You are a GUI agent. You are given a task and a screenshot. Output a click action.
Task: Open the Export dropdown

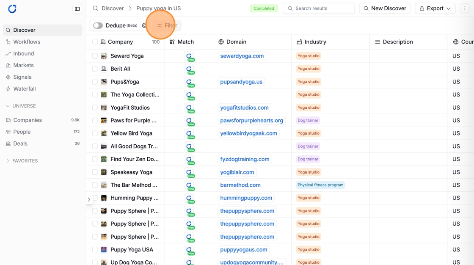[435, 8]
